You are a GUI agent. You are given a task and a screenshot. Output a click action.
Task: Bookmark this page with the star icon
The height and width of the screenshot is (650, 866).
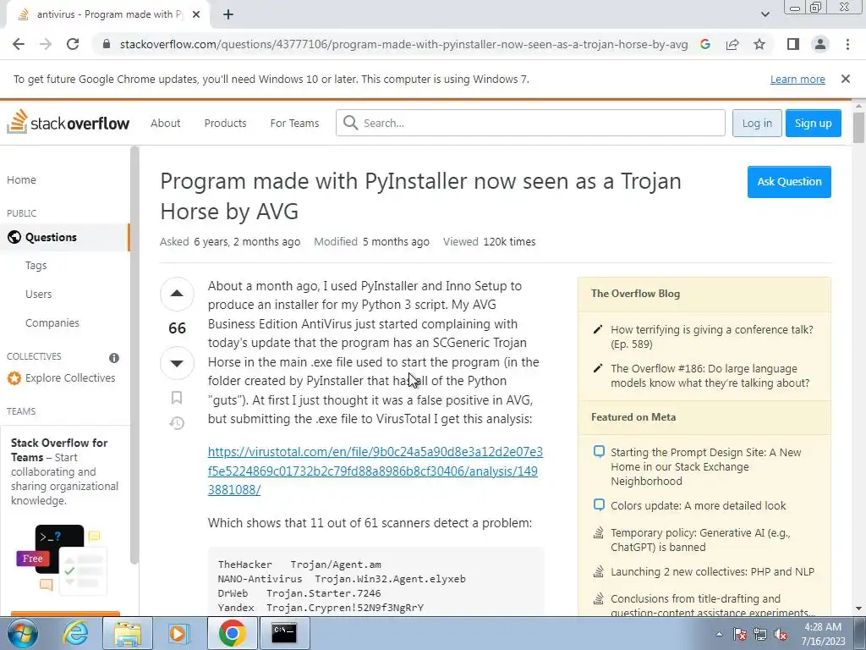759,44
